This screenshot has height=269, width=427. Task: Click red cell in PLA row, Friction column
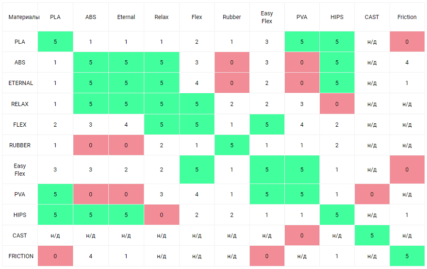407,42
